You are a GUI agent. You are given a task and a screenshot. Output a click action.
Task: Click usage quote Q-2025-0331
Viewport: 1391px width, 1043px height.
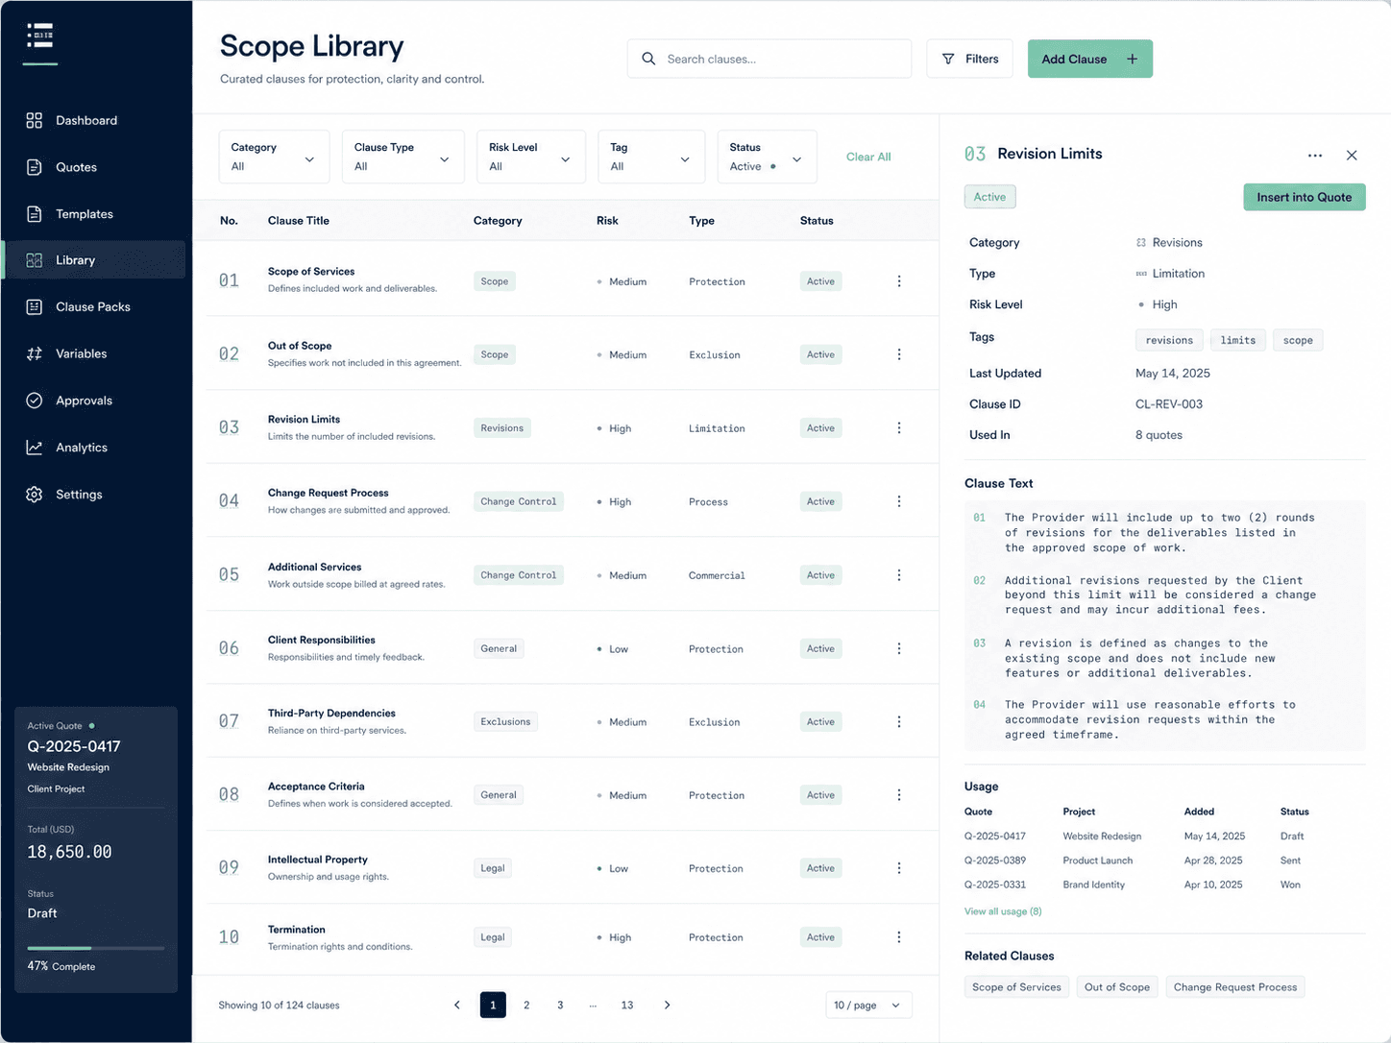(995, 885)
